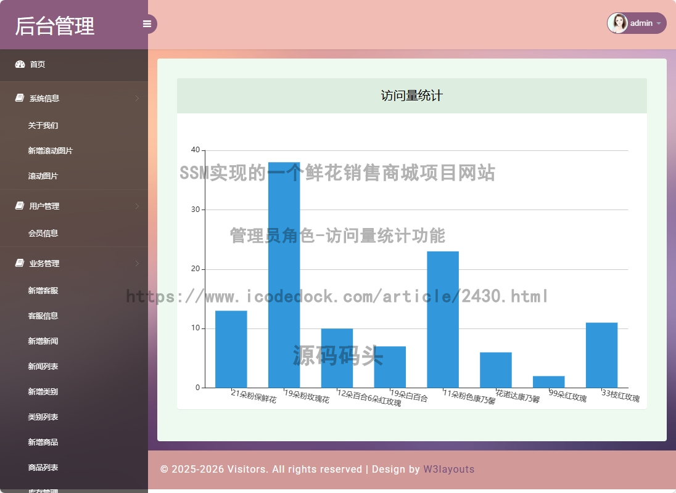Click the 11朵粉色康乃馨 bar
The image size is (676, 493).
pyautogui.click(x=443, y=319)
